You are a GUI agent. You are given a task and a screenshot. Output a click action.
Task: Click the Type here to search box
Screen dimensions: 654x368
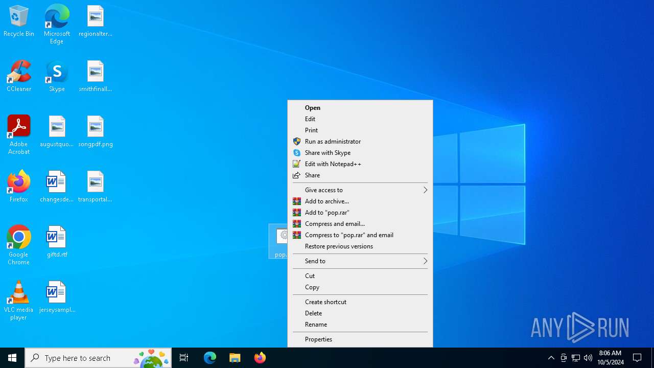(98, 358)
